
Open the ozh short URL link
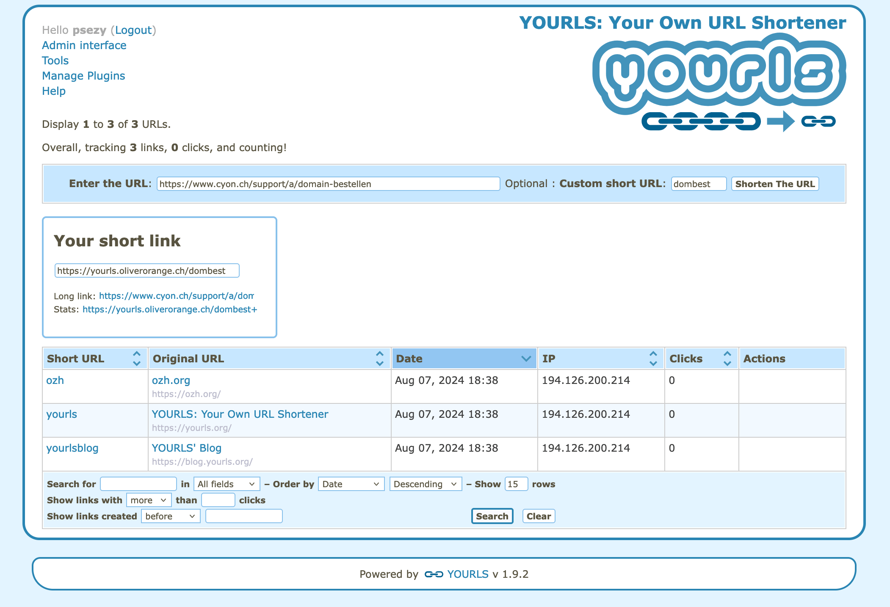(x=55, y=380)
